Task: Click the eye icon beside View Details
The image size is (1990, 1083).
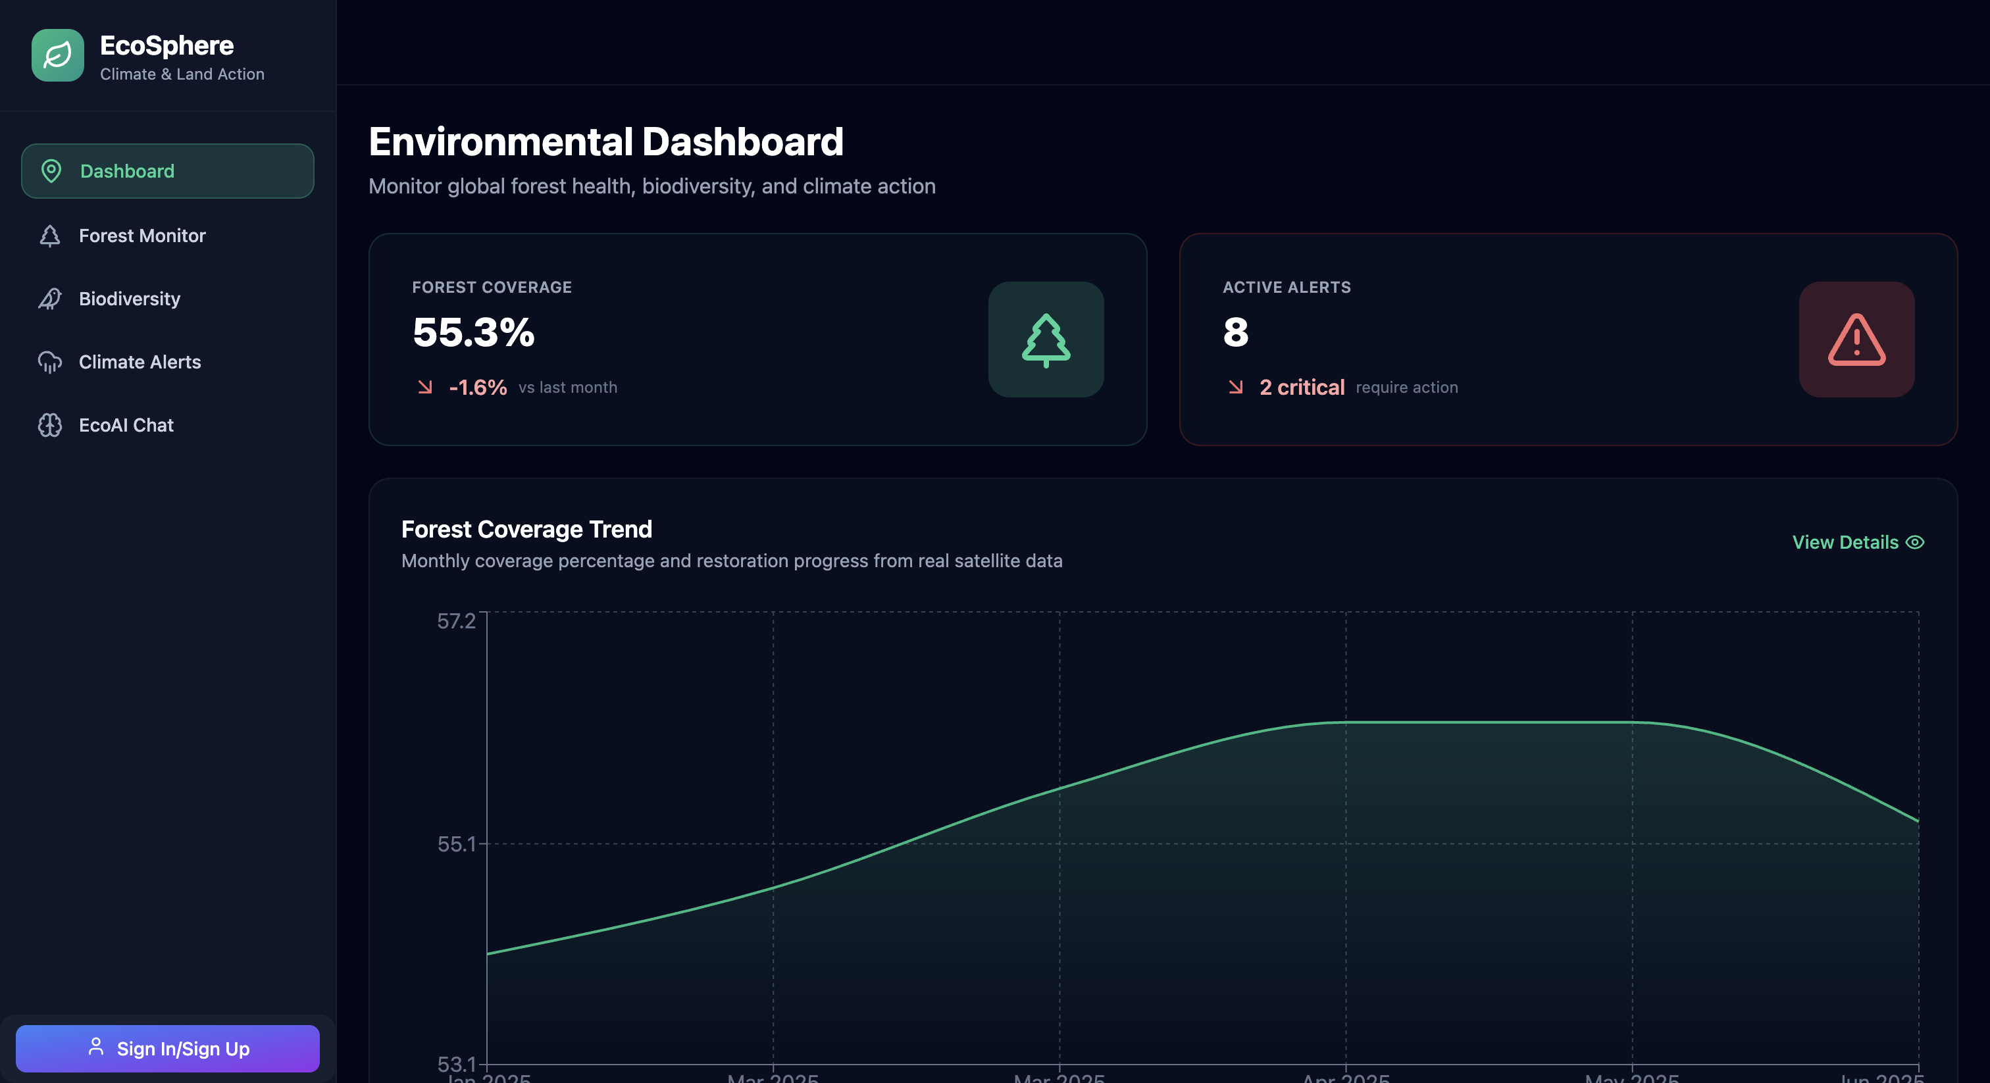Action: pos(1914,542)
